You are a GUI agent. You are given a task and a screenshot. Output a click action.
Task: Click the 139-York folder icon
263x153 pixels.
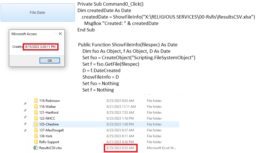pyautogui.click(x=36, y=136)
